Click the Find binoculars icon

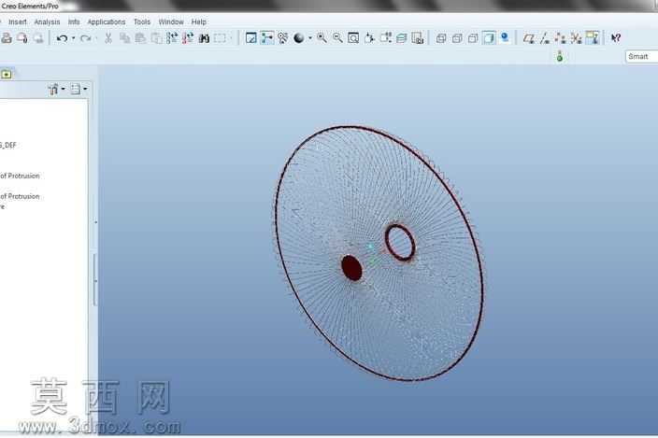point(204,38)
